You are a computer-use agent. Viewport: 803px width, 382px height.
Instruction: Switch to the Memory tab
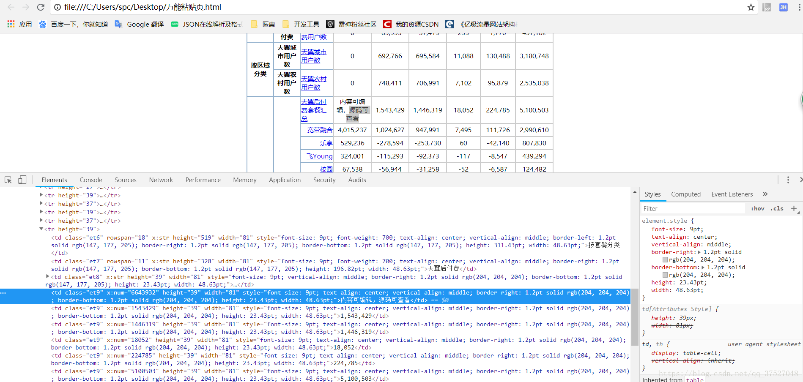pos(245,180)
